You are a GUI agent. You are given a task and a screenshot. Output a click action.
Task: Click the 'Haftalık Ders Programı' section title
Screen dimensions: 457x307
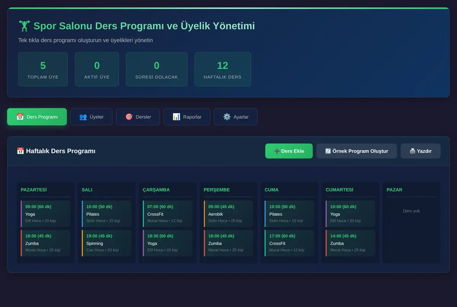[x=61, y=151]
